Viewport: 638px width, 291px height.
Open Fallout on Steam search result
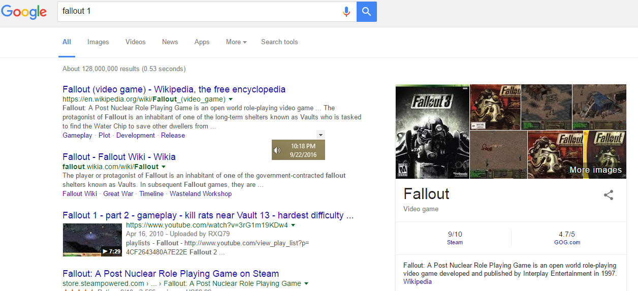point(171,274)
